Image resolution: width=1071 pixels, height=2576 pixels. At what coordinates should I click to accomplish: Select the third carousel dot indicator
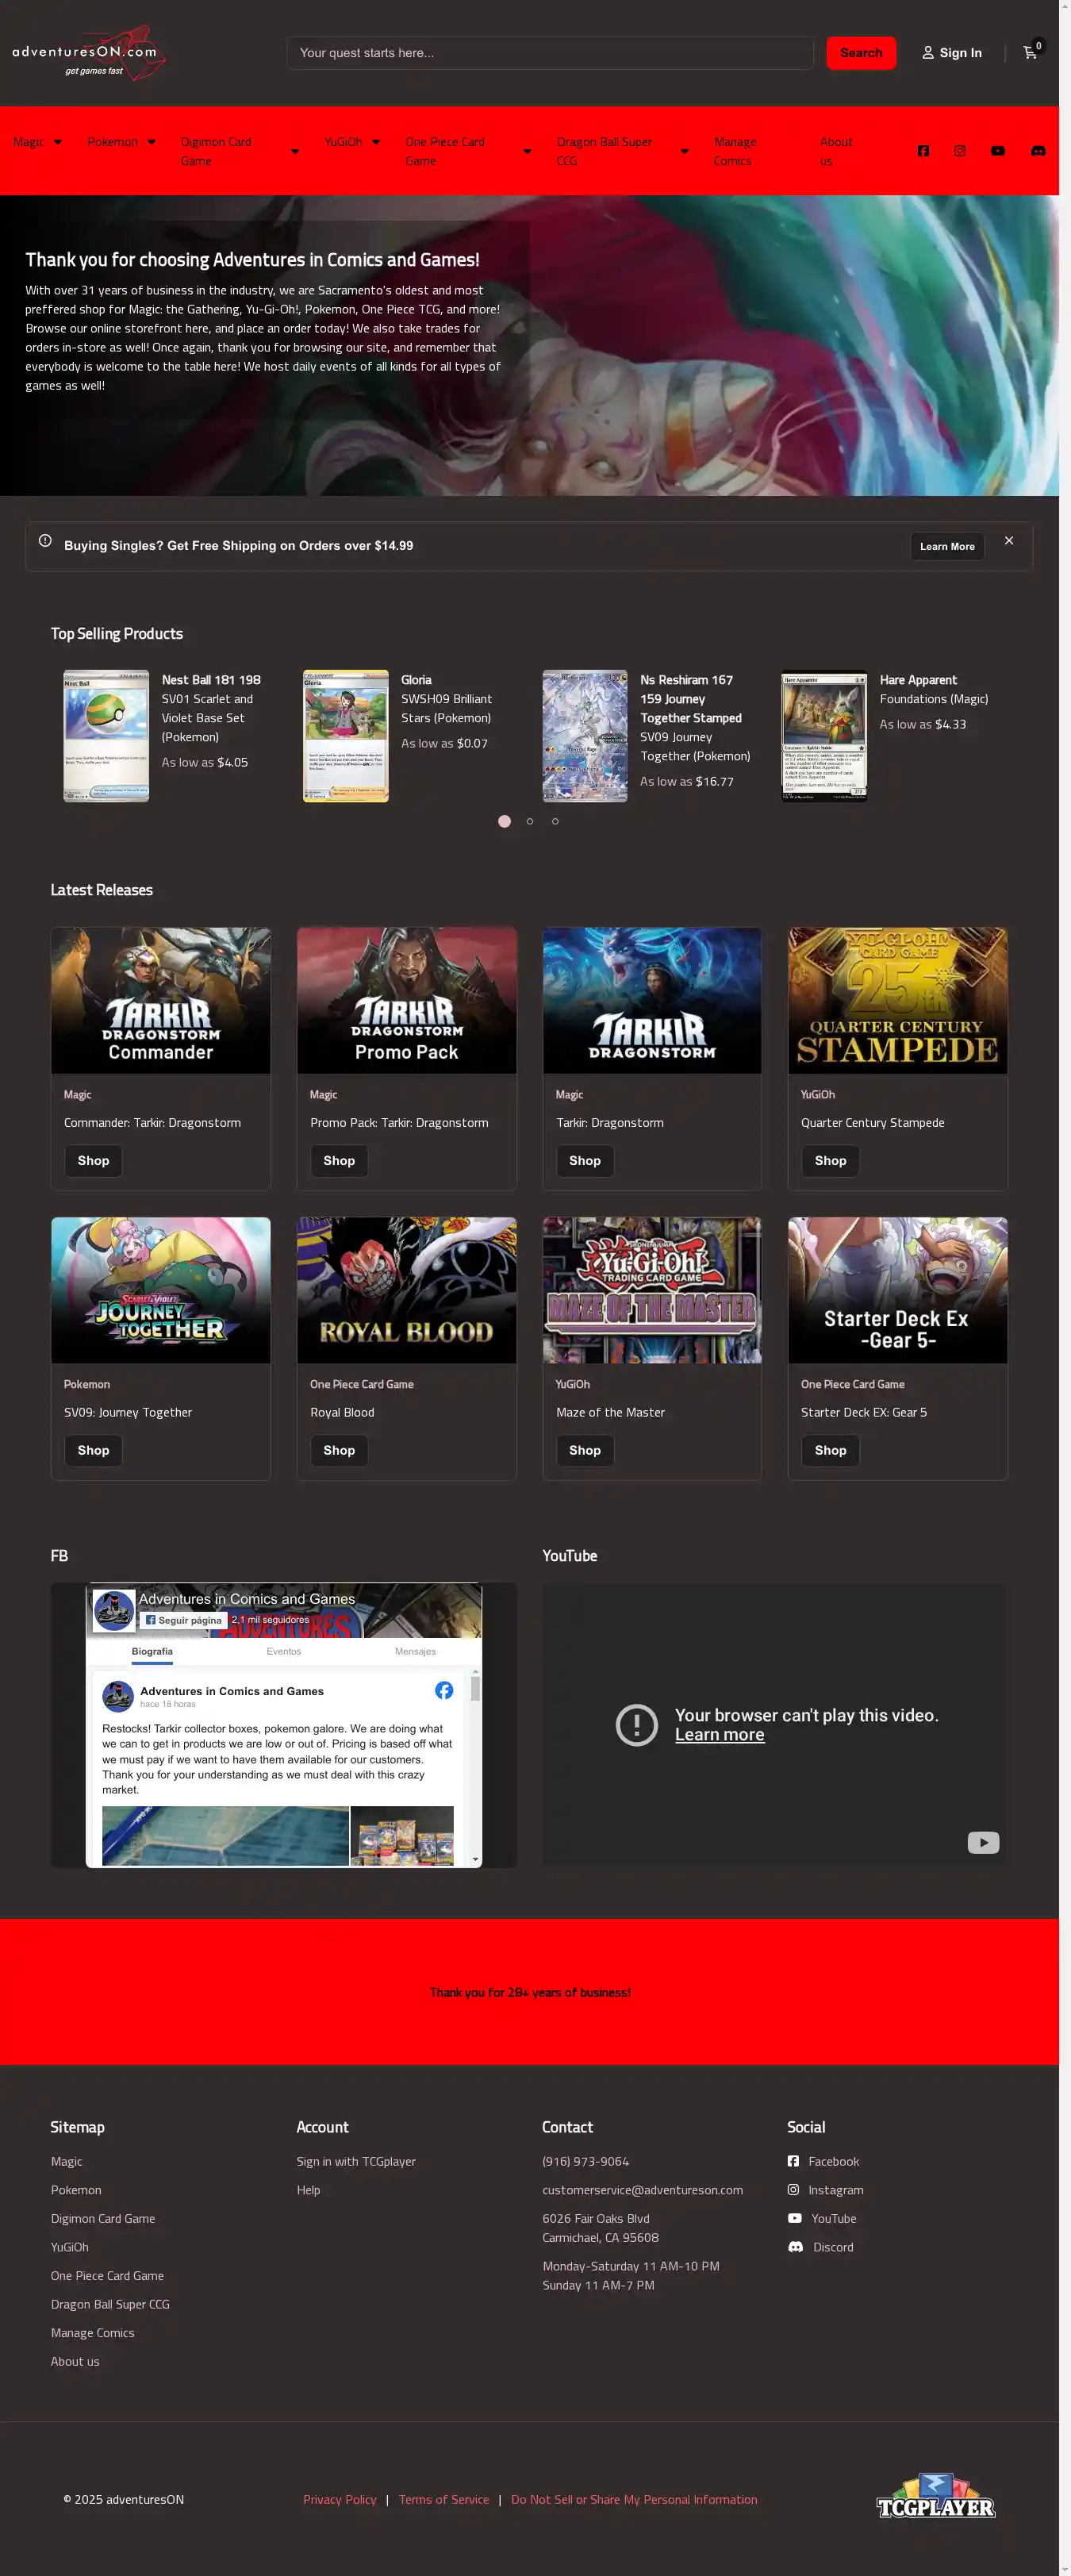tap(556, 821)
